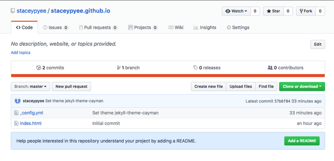Click the Add a README button
Screen dimensions: 334x161
[x=302, y=141]
